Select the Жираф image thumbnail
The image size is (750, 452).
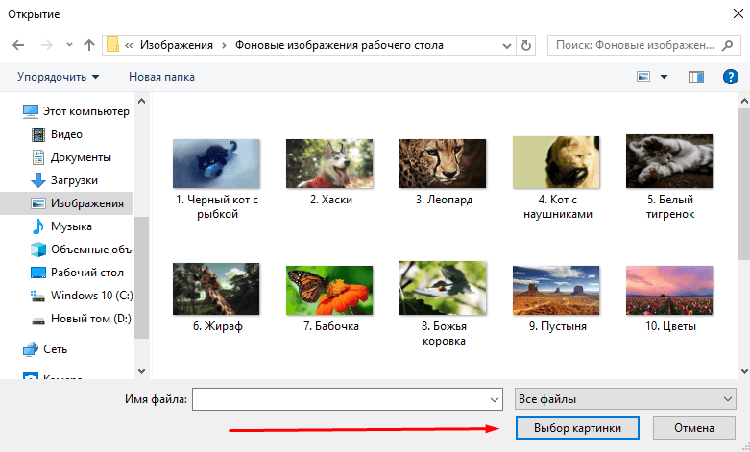coord(216,289)
